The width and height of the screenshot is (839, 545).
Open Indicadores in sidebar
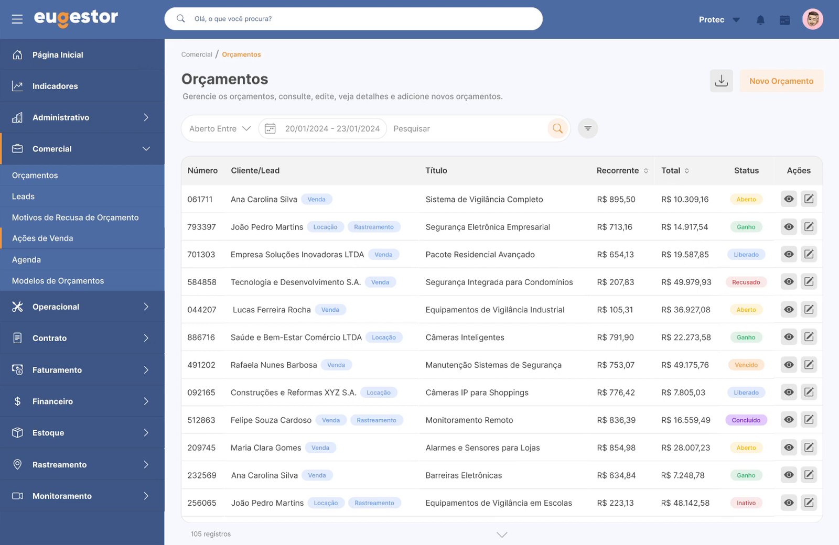82,86
